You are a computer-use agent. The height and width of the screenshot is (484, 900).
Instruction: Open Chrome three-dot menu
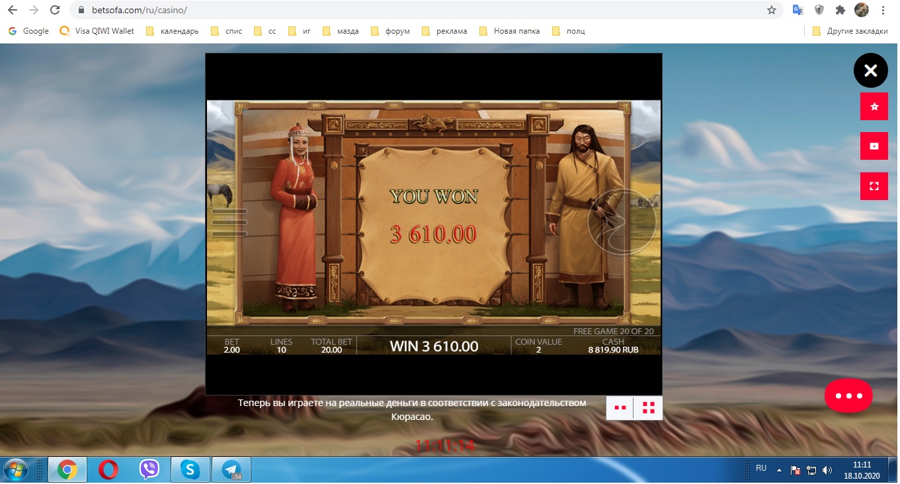[883, 10]
